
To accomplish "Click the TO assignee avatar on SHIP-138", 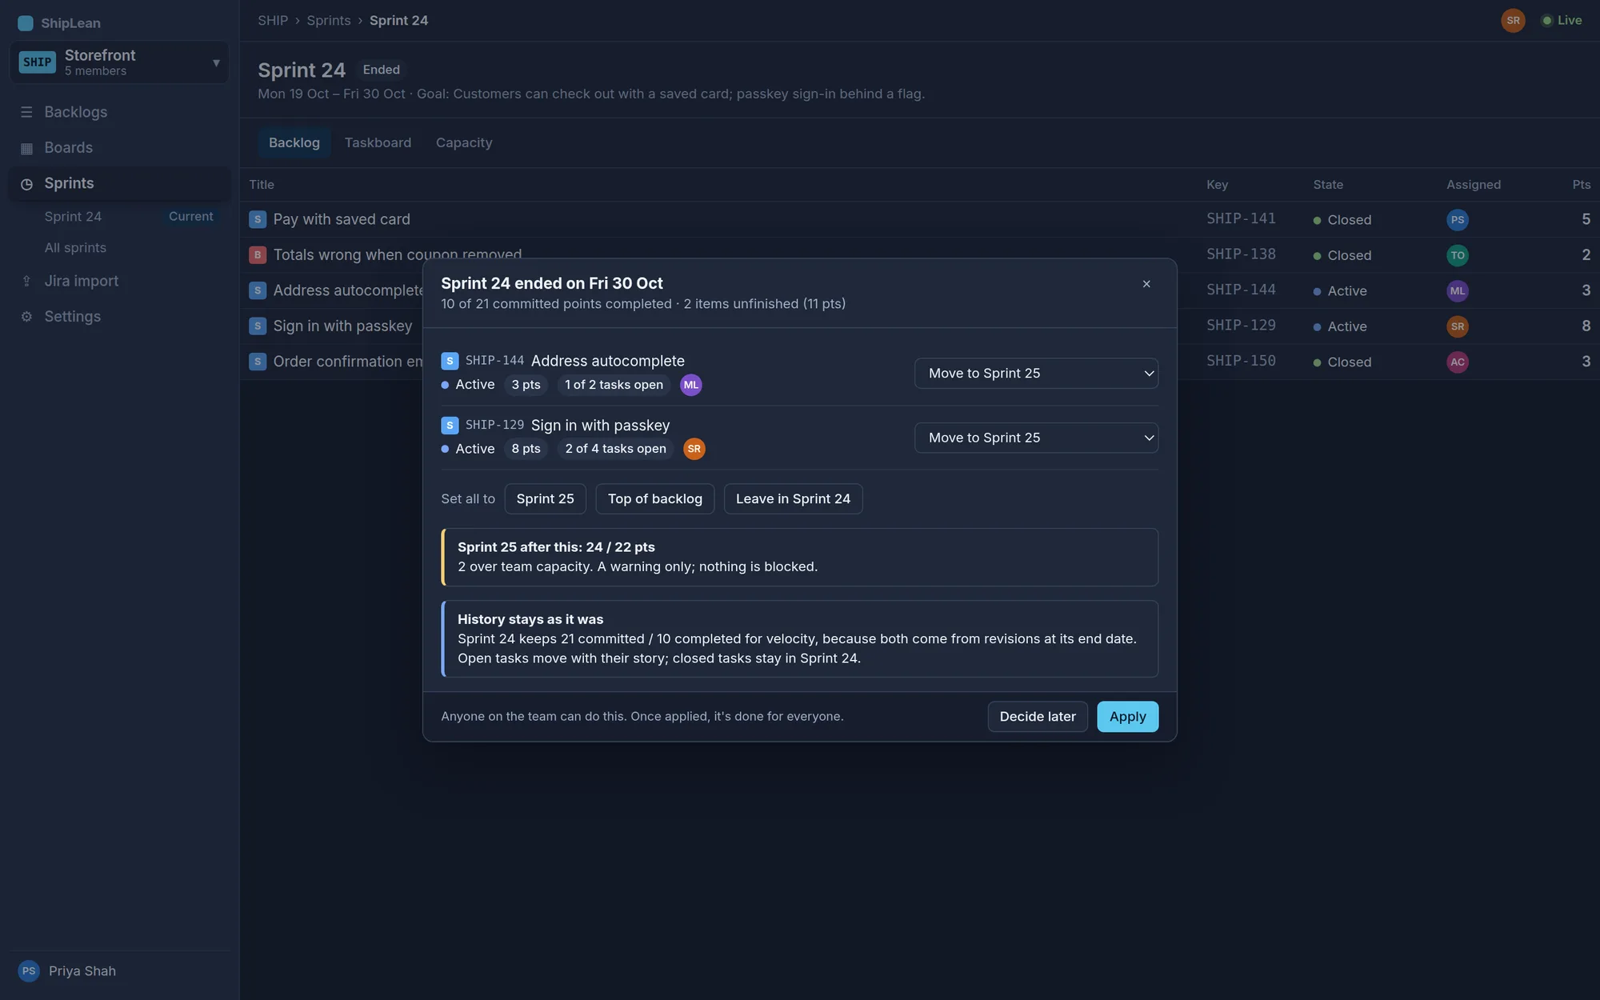I will pyautogui.click(x=1458, y=255).
